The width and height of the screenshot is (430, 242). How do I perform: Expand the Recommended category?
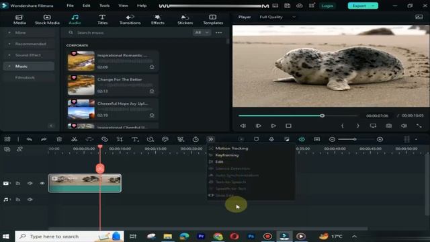pos(9,44)
